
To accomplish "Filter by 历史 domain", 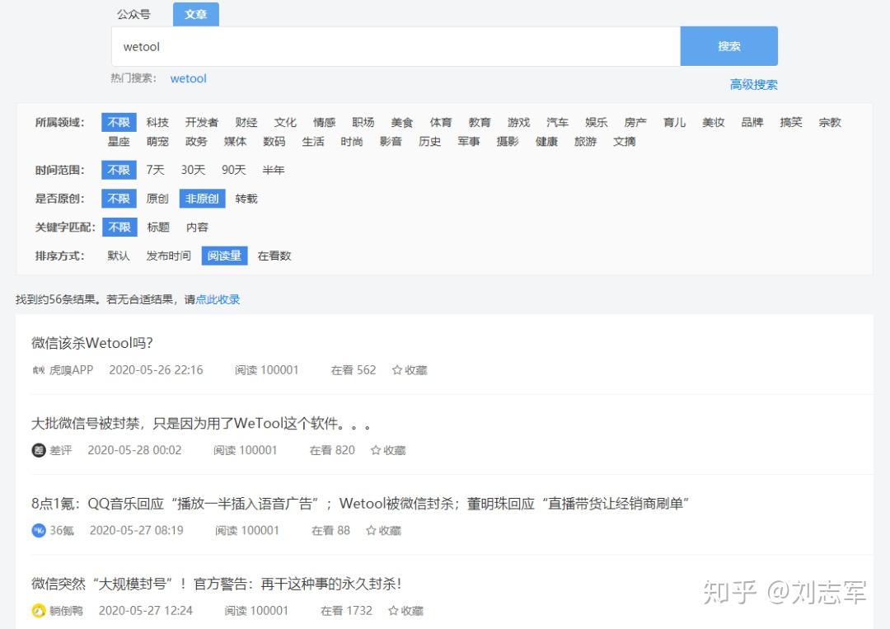I will 429,141.
